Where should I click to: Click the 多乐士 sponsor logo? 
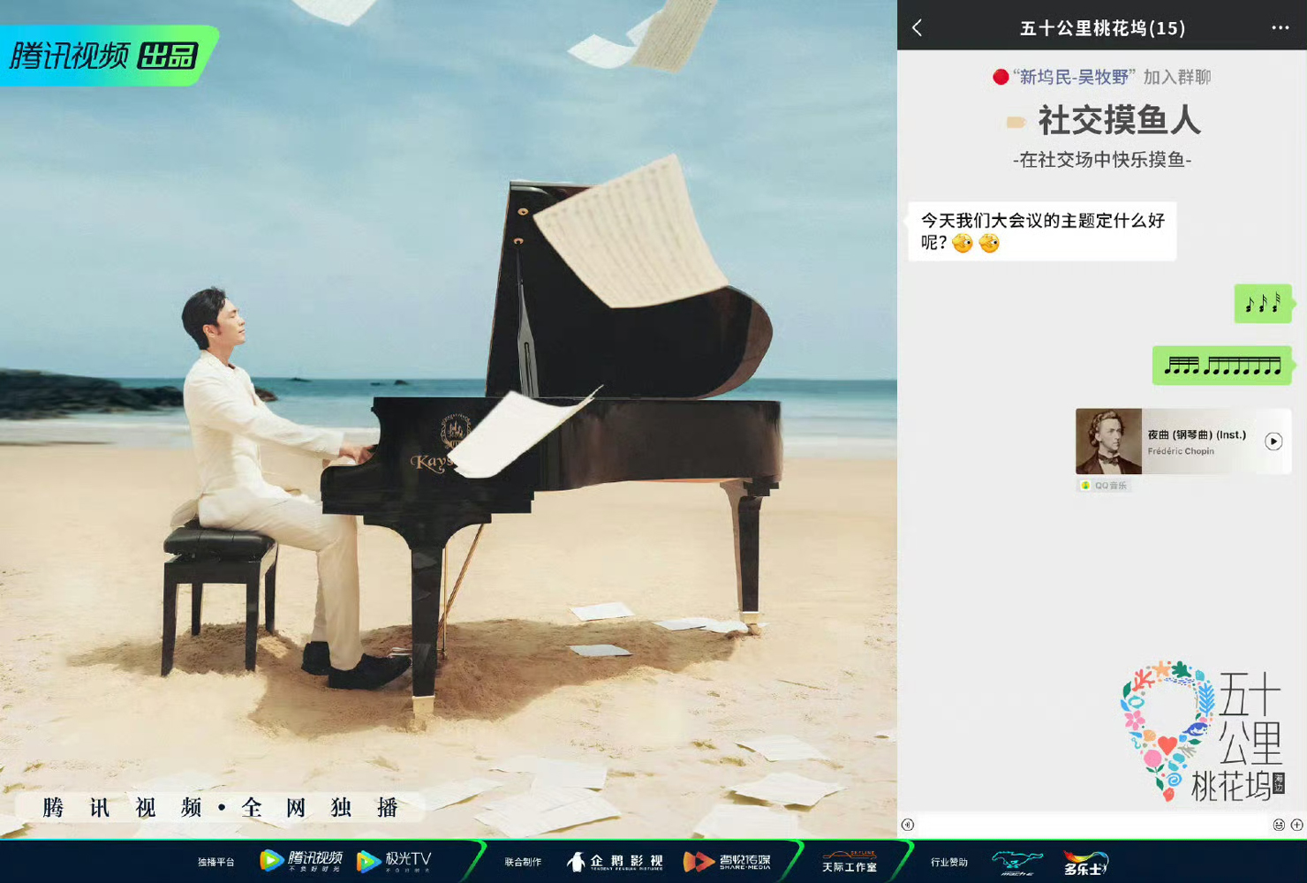click(x=1085, y=863)
